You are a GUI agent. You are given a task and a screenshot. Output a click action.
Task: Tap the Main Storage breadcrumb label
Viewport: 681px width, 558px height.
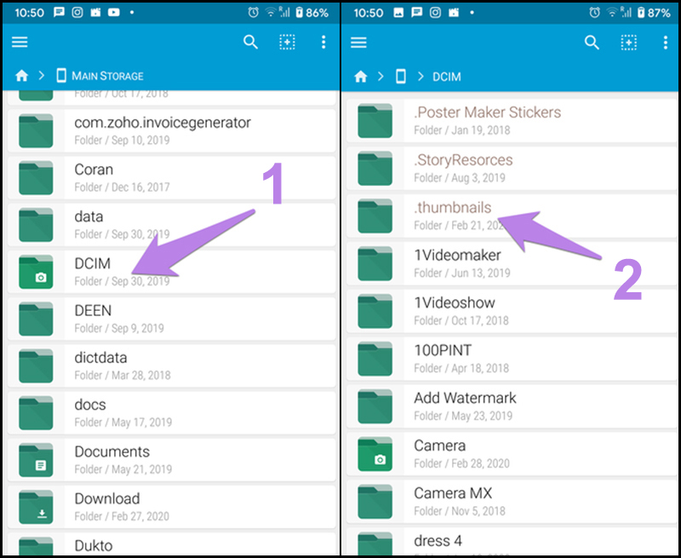click(107, 76)
